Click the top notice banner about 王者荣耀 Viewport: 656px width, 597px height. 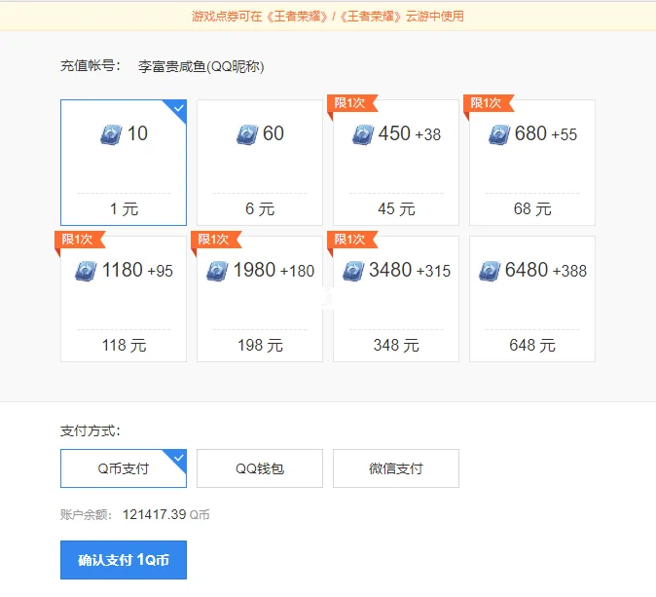click(x=328, y=16)
